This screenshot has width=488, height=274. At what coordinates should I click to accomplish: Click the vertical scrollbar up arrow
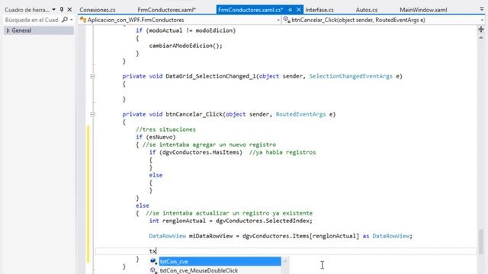pyautogui.click(x=481, y=37)
